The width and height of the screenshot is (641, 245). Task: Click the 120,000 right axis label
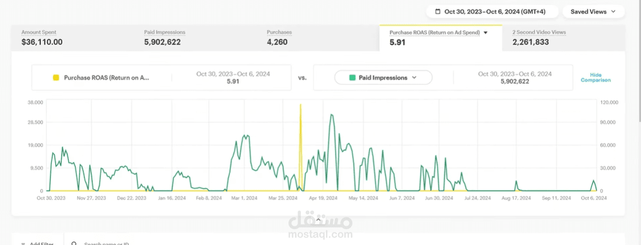tap(609, 102)
